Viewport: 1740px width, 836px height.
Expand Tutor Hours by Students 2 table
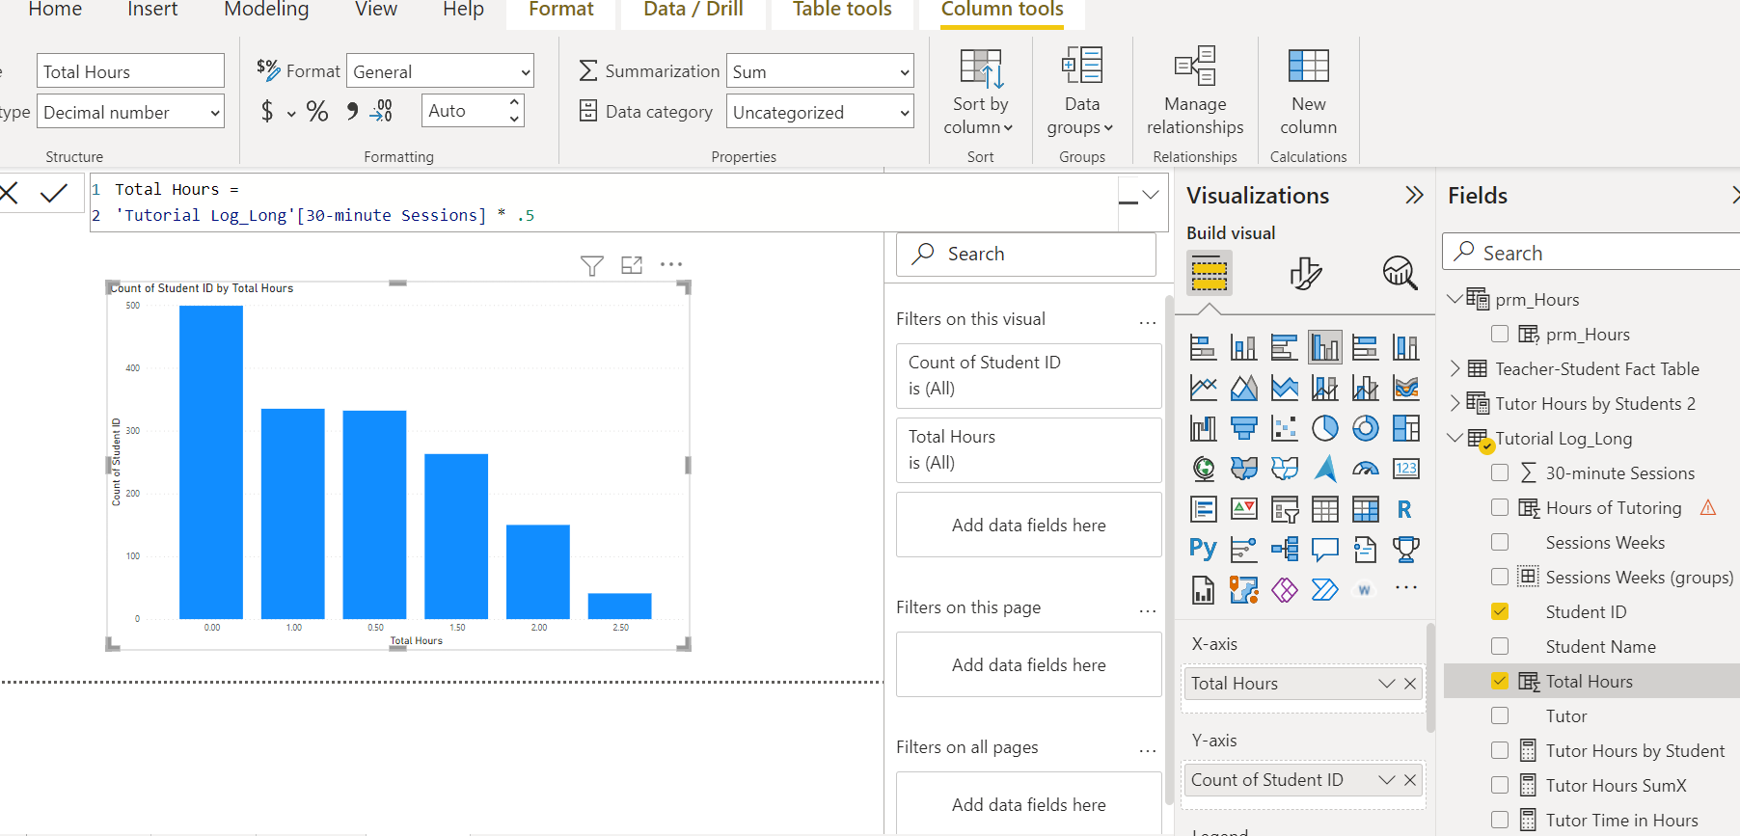tap(1455, 404)
